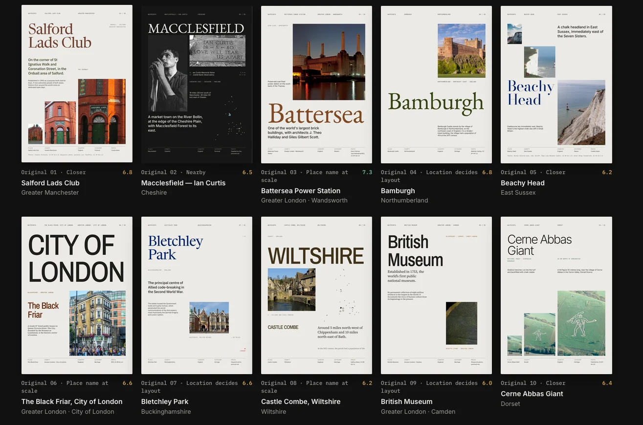The width and height of the screenshot is (643, 425).
Task: Click the 'East Sussex' subtitle under Beachy Head
Action: [x=518, y=193]
